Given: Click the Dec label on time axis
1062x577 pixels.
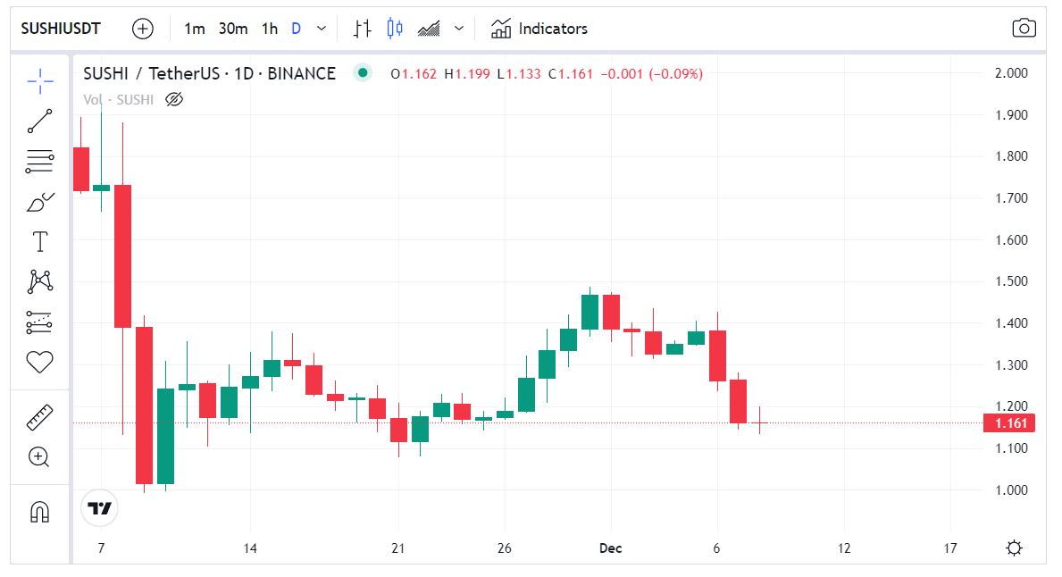Looking at the screenshot, I should [610, 548].
